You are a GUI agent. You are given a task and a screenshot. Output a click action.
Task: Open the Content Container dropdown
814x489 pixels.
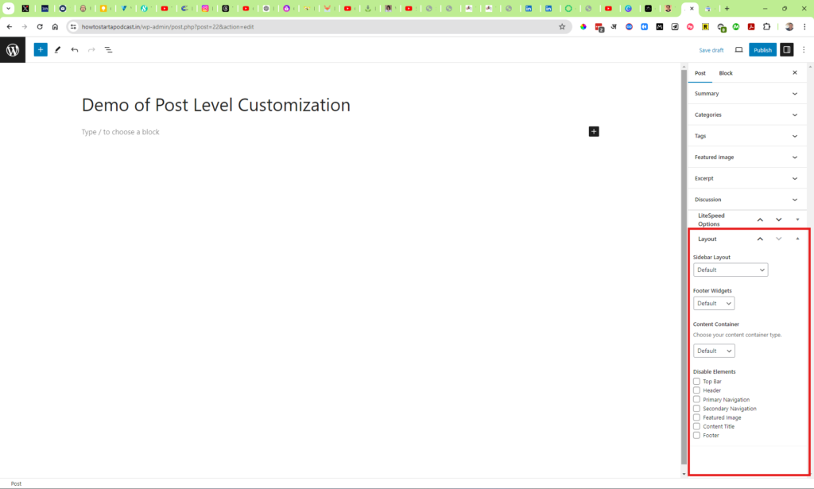coord(714,351)
